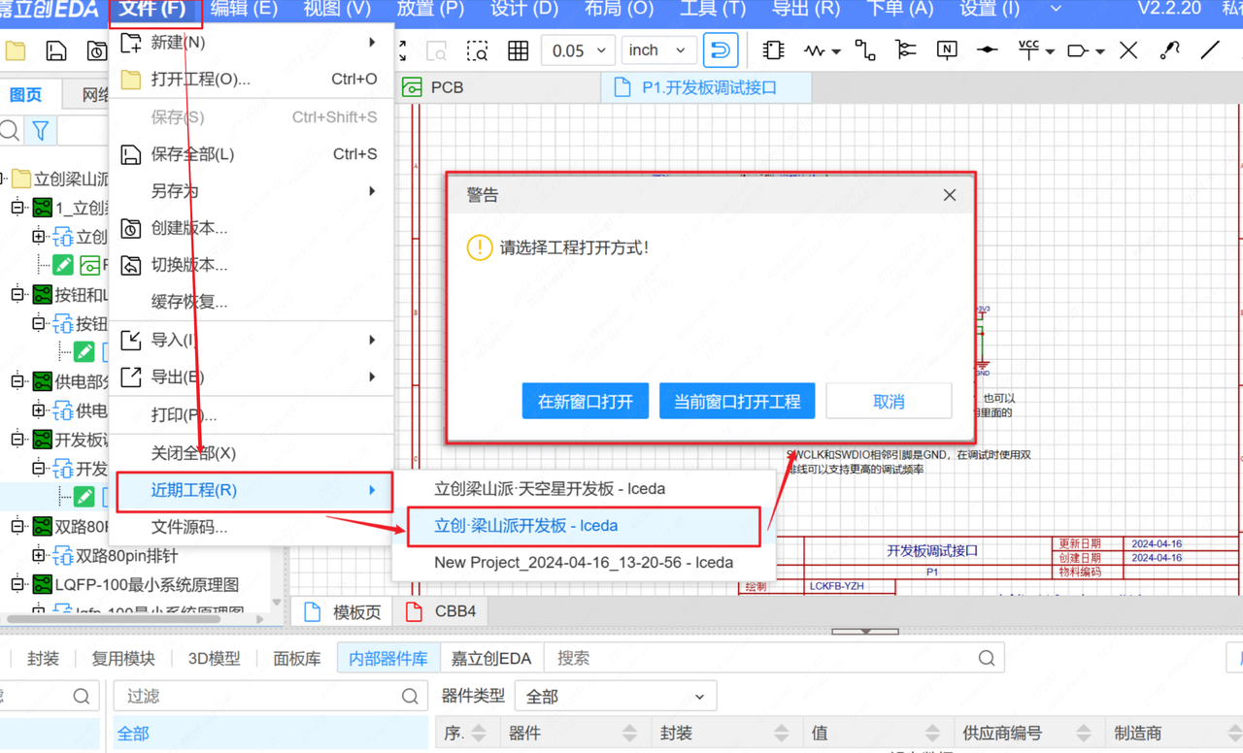Switch to 3D模型 library tab
This screenshot has width=1243, height=753.
[x=214, y=658]
